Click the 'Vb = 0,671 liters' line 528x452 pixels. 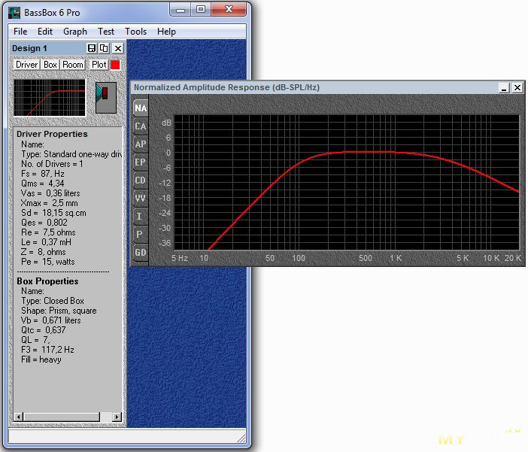point(51,320)
